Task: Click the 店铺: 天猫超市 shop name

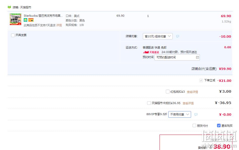Action: tap(22, 7)
